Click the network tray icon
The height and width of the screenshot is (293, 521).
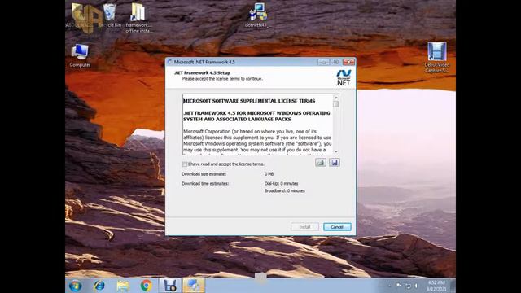[x=408, y=286]
